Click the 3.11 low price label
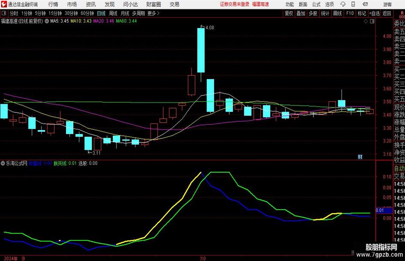This screenshot has height=261, width=405. (x=96, y=153)
